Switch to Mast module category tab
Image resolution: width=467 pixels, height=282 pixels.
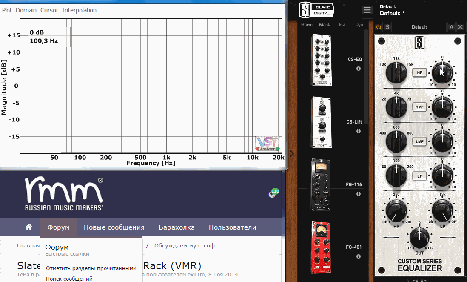coord(324,25)
